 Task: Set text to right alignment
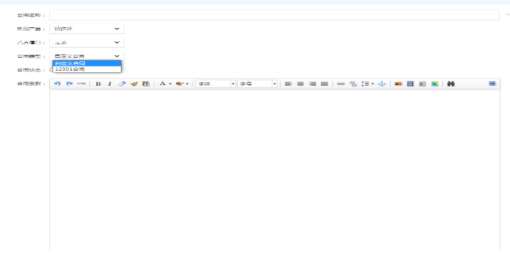(x=312, y=84)
